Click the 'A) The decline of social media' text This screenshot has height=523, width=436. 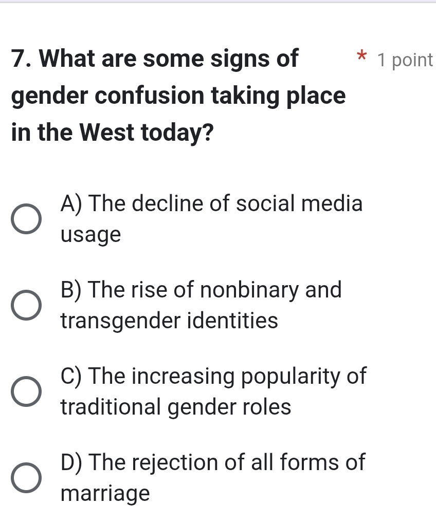[211, 204]
